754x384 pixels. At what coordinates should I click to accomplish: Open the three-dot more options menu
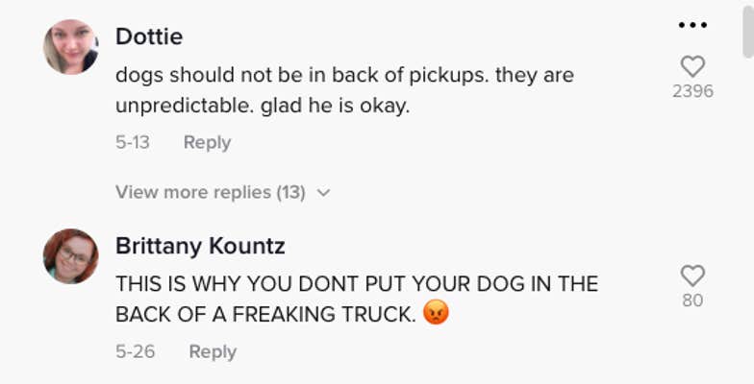pos(692,25)
